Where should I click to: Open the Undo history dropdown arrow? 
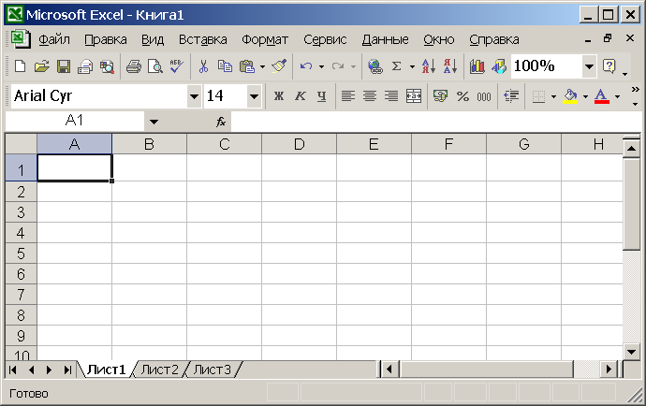click(321, 66)
